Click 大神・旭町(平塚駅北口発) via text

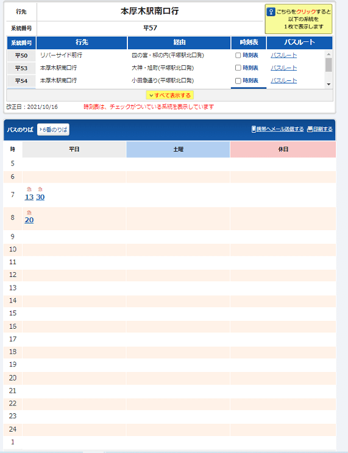(163, 68)
